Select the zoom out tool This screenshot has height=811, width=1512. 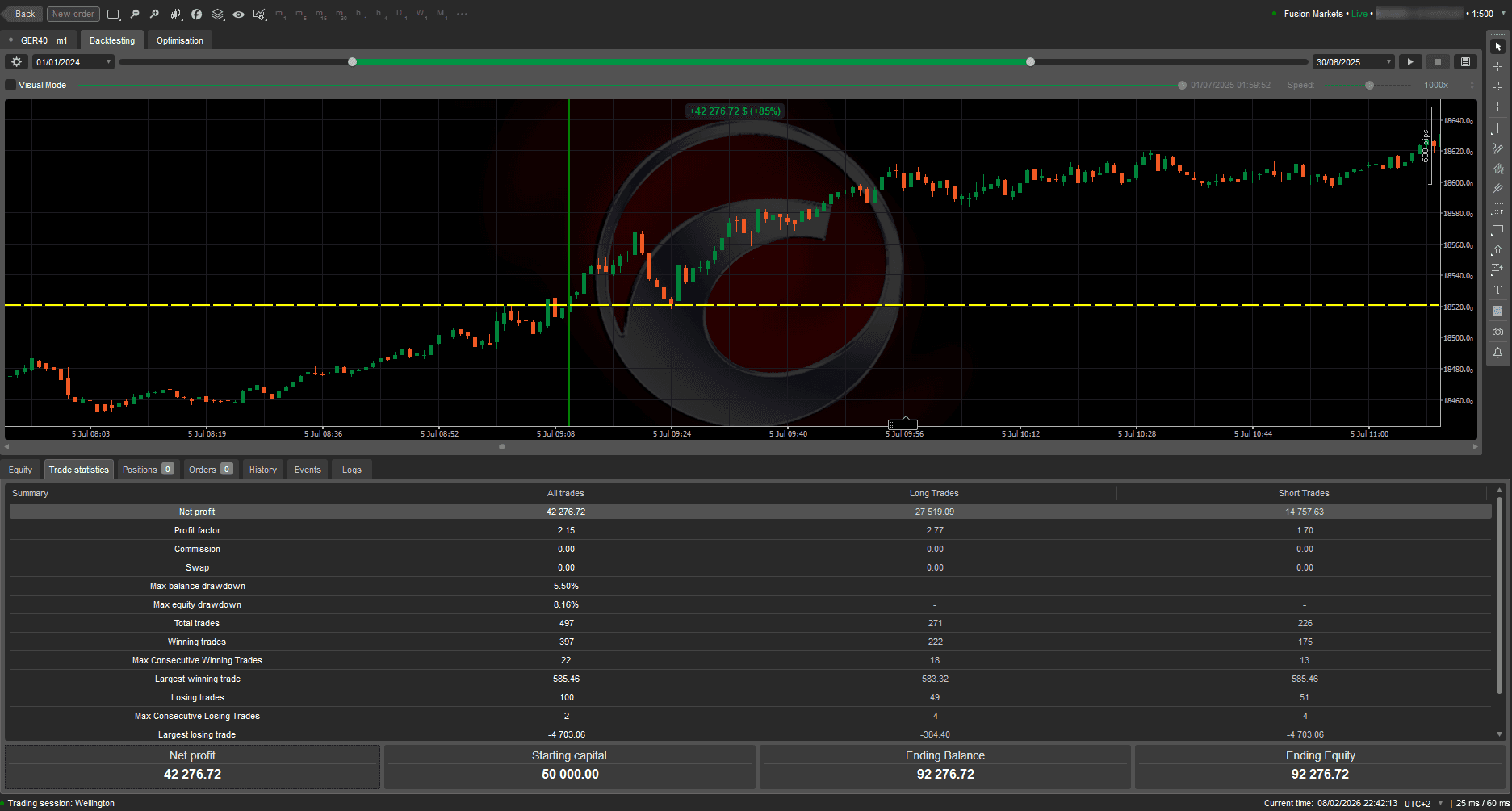(x=135, y=14)
